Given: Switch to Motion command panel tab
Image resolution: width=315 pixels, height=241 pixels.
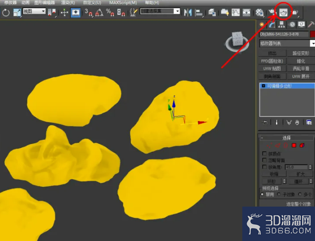Looking at the screenshot, I should [292, 24].
